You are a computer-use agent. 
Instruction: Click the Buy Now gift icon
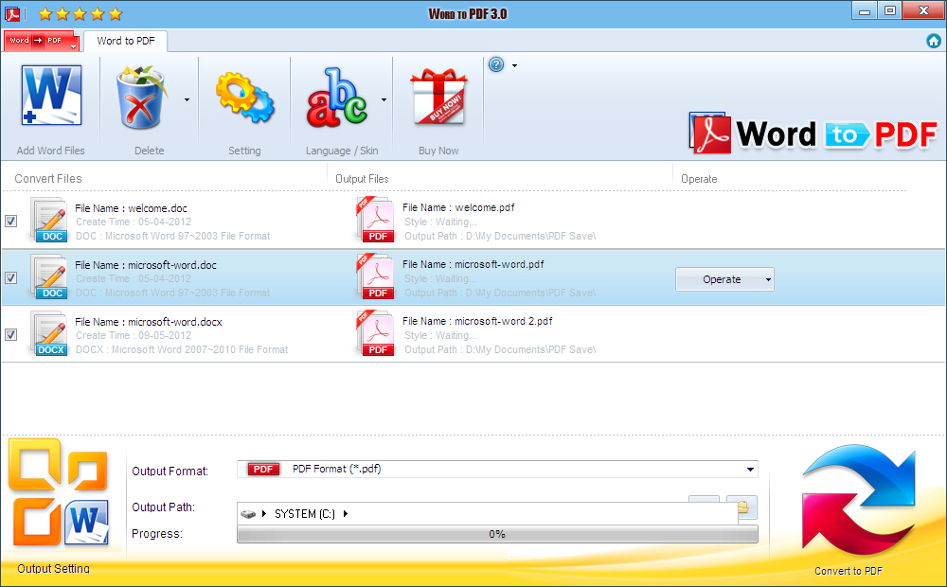coord(439,97)
